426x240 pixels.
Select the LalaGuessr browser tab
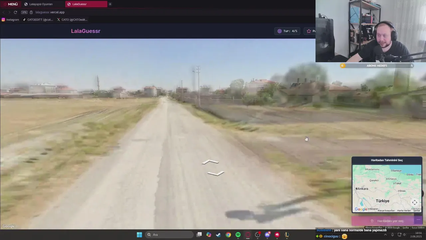(87, 4)
